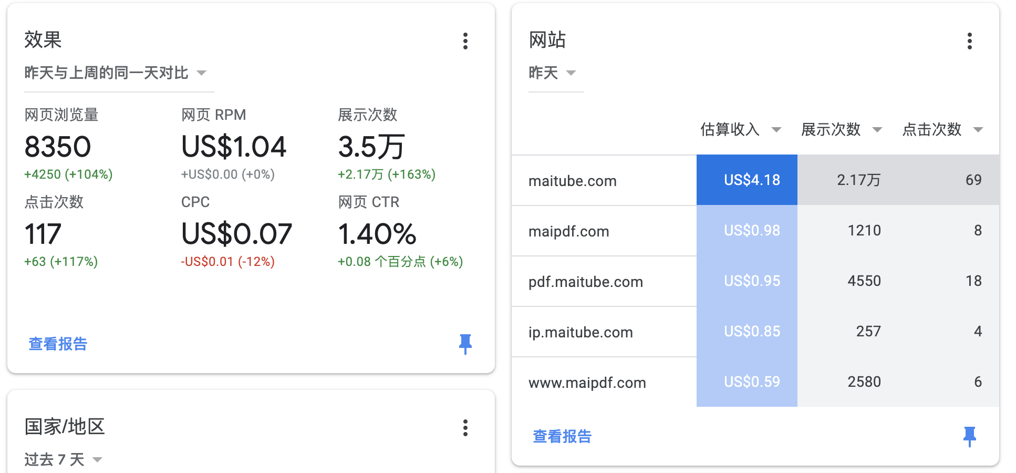Screen dimensions: 1016x473
Task: Open the 估算收入 column dropdown
Action: pos(740,129)
